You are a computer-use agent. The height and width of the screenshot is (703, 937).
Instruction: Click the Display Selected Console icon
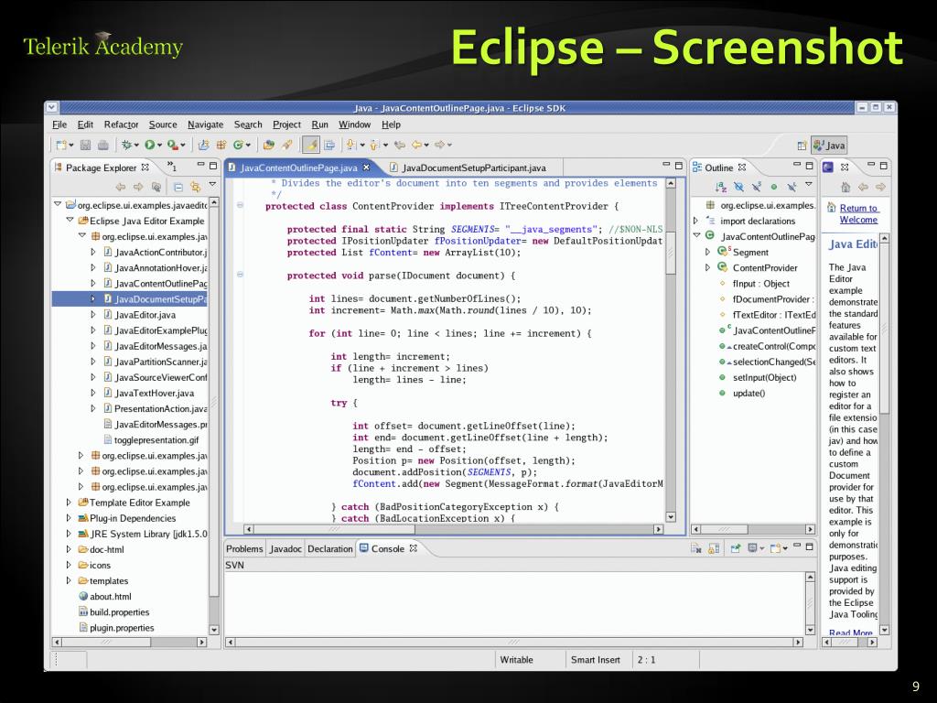pyautogui.click(x=753, y=548)
